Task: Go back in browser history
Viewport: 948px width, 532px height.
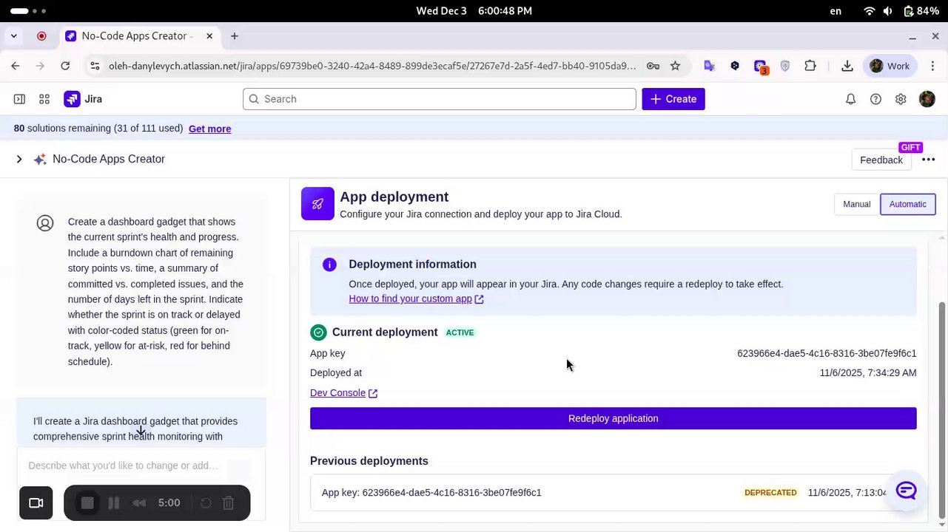Action: (16, 66)
